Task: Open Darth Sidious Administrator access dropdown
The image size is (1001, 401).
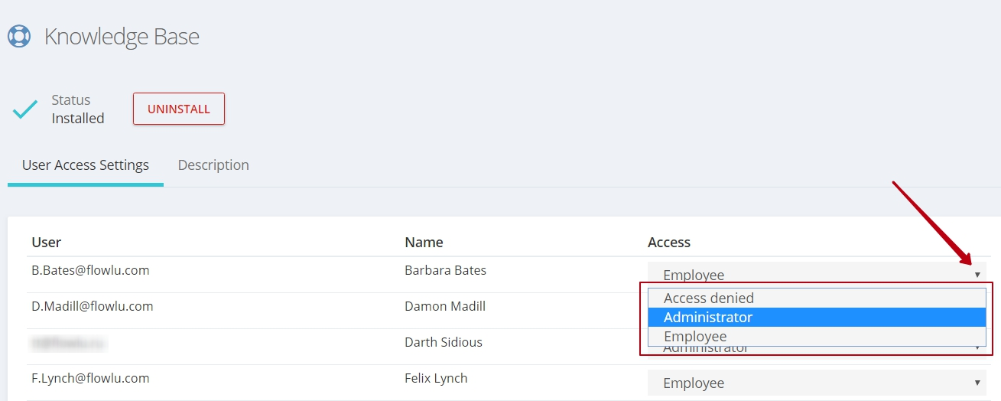Action: pyautogui.click(x=817, y=349)
